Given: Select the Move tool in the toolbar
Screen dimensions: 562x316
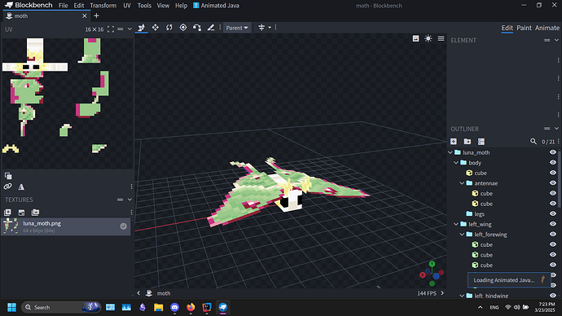Looking at the screenshot, I should click(142, 28).
